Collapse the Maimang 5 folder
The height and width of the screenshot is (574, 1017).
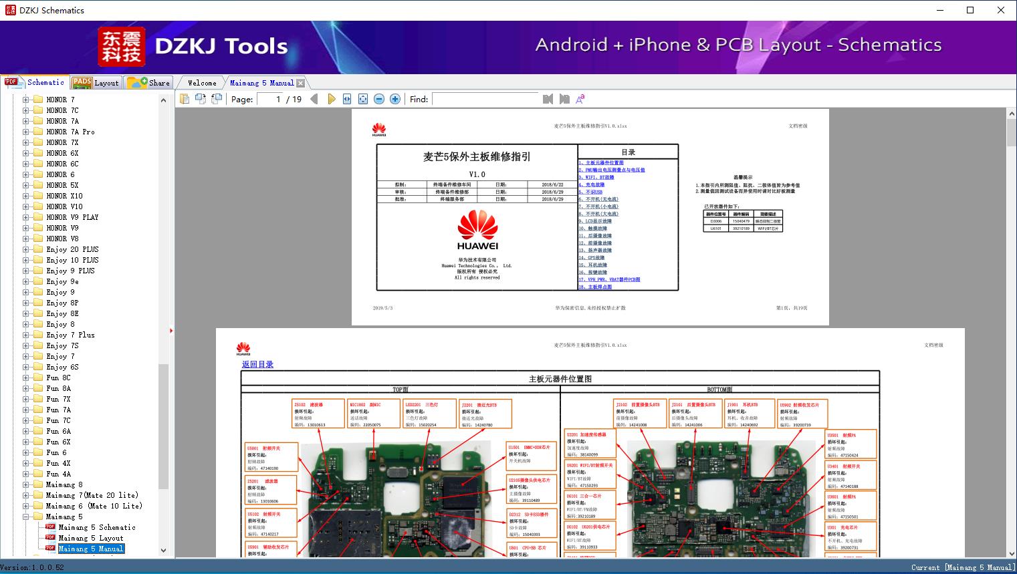pyautogui.click(x=25, y=517)
